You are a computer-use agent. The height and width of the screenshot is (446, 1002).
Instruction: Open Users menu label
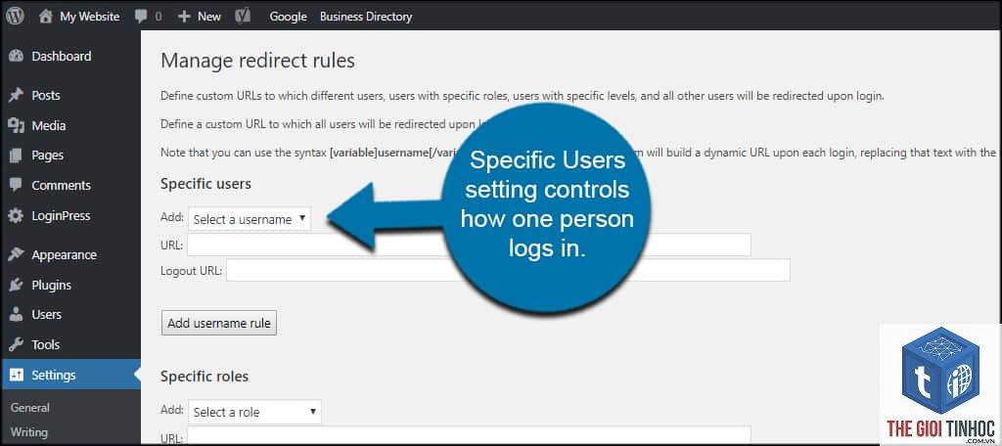[x=47, y=314]
